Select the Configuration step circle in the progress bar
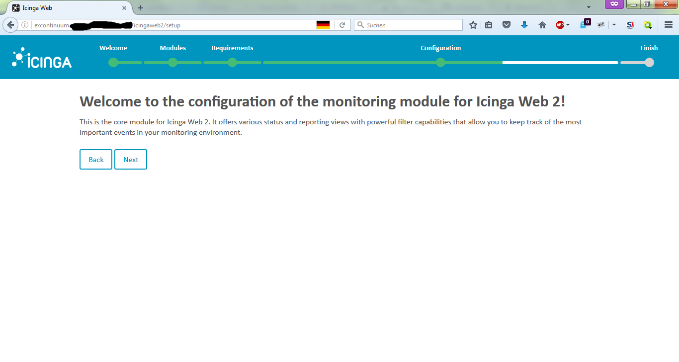The image size is (679, 362). tap(440, 63)
